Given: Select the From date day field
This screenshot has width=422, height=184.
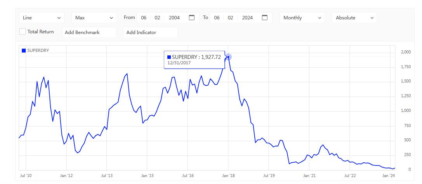Looking at the screenshot, I should click(157, 18).
